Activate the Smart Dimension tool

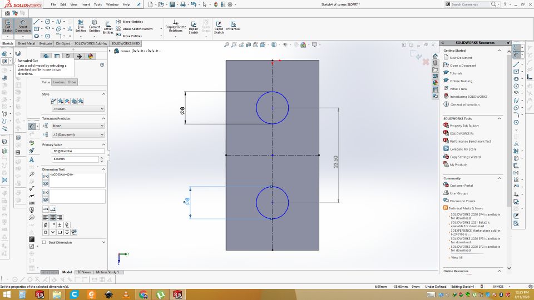pyautogui.click(x=23, y=27)
